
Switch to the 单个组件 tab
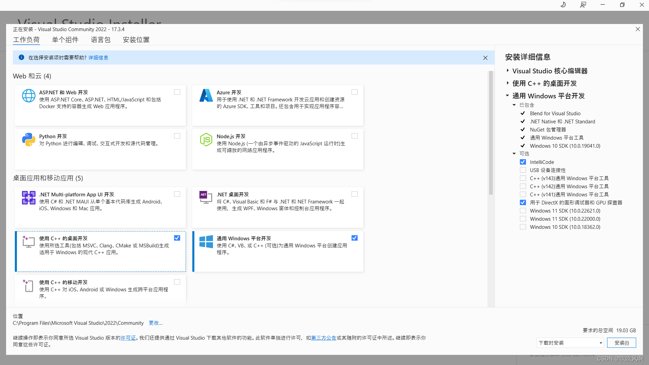tap(65, 40)
